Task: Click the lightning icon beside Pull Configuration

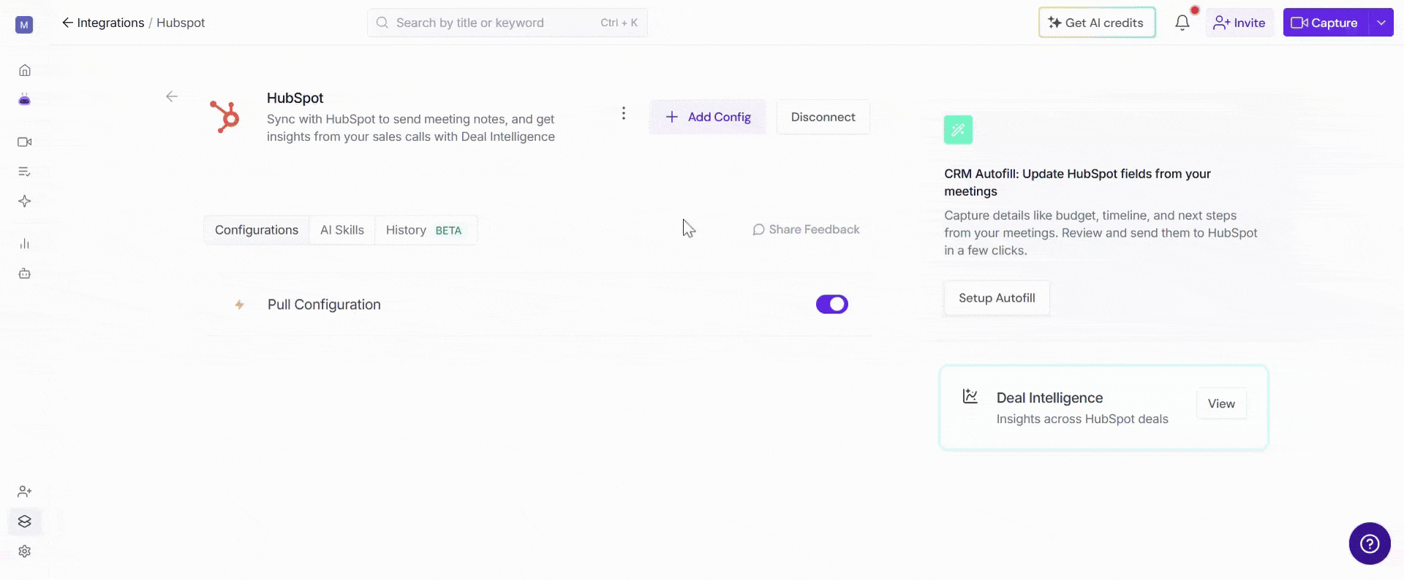Action: coord(239,305)
